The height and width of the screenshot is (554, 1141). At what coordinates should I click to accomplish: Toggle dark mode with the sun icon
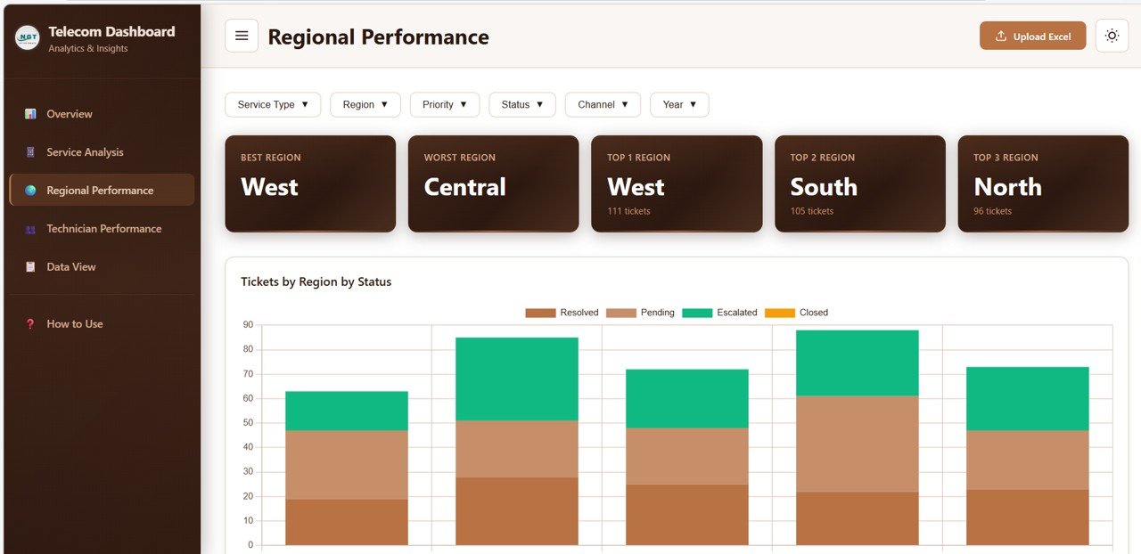click(1112, 36)
